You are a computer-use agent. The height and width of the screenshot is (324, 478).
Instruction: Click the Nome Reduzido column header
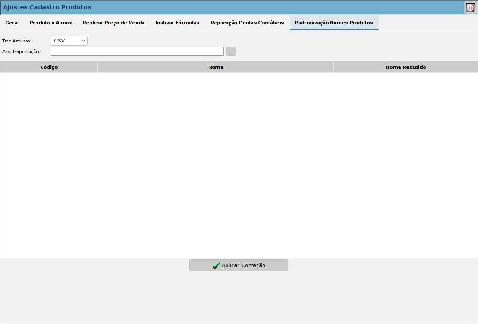[406, 67]
